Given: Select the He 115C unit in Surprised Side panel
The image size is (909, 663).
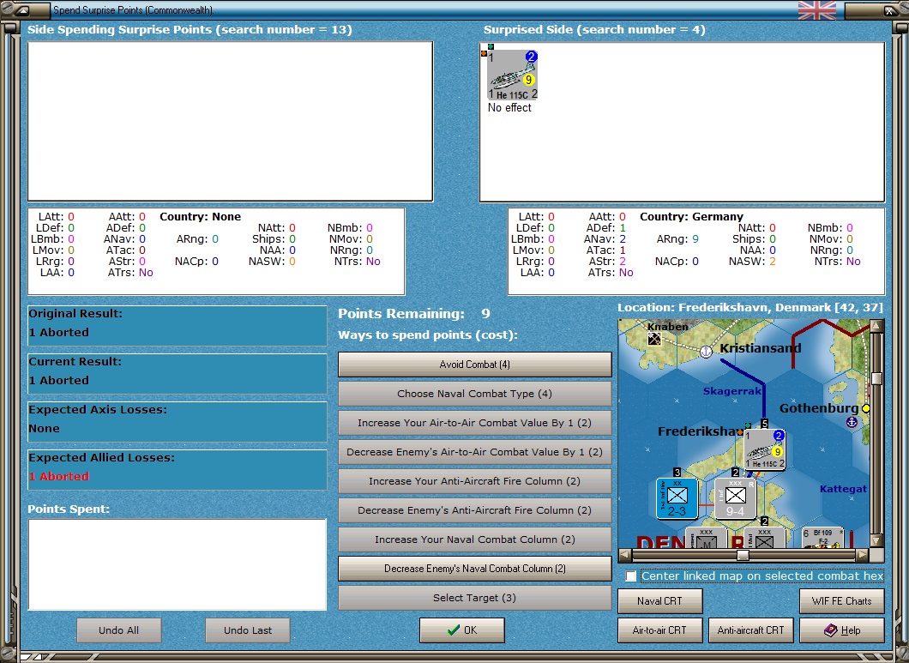Looking at the screenshot, I should coord(513,75).
